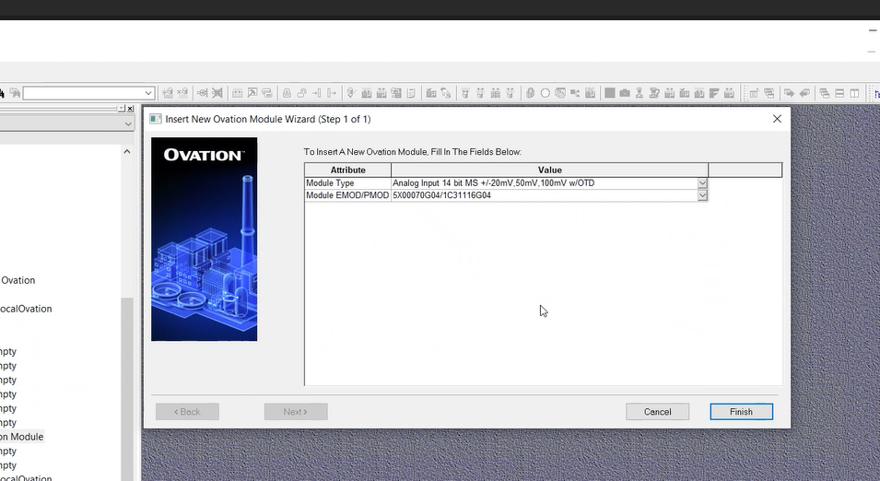Click the Attribute column header

click(x=347, y=170)
